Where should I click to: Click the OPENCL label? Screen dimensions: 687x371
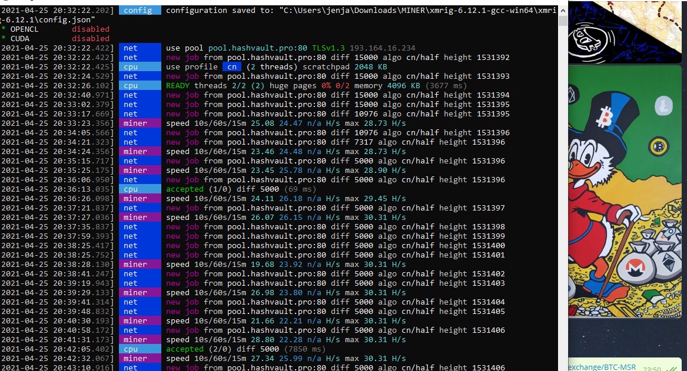[24, 29]
